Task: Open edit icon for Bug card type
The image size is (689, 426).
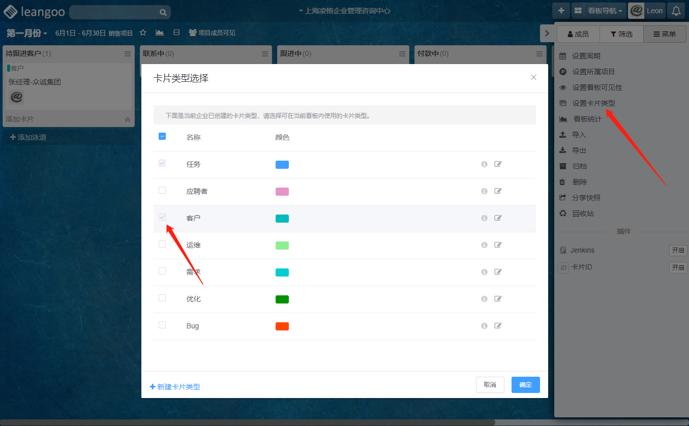Action: [x=498, y=326]
